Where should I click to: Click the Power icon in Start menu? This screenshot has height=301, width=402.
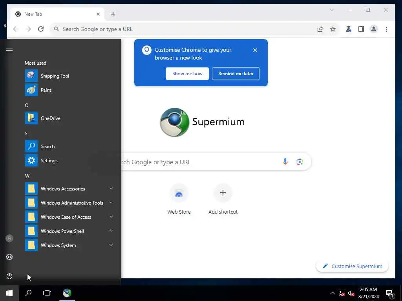pyautogui.click(x=9, y=276)
